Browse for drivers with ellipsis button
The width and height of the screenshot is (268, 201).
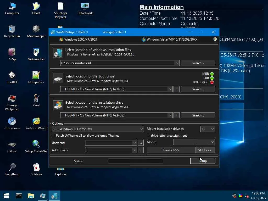click(x=141, y=150)
